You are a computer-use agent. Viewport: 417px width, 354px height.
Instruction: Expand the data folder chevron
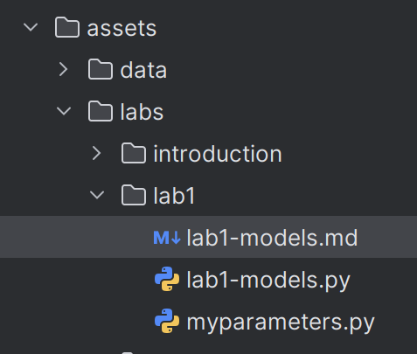[63, 70]
